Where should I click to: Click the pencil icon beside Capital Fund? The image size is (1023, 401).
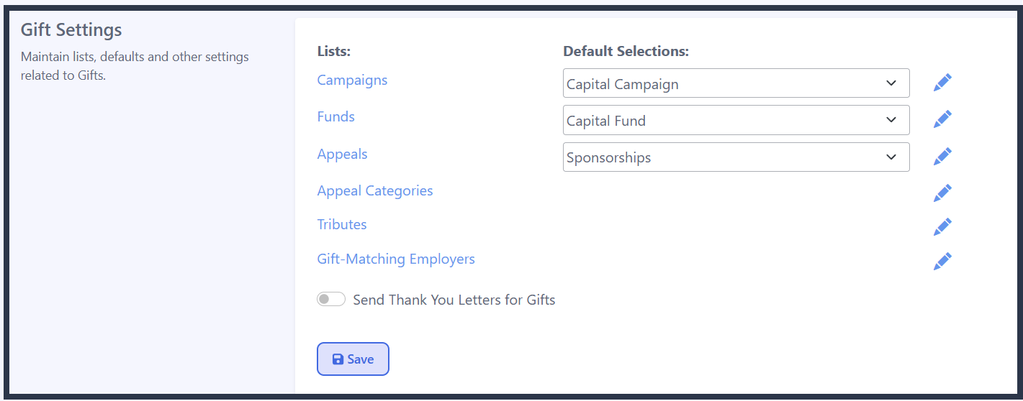(942, 119)
